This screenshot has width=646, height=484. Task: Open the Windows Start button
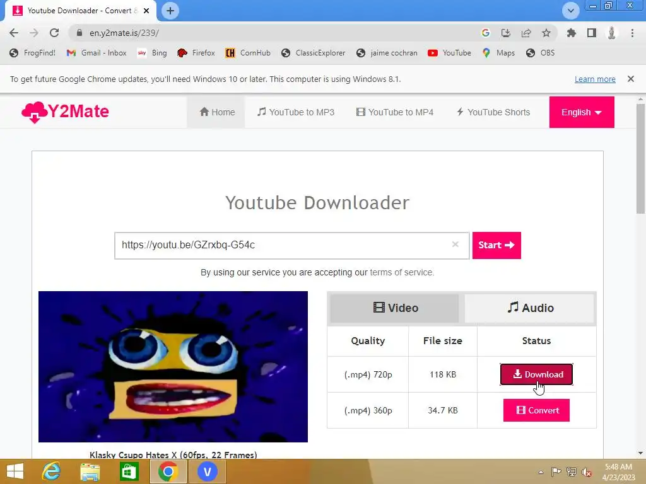point(15,471)
